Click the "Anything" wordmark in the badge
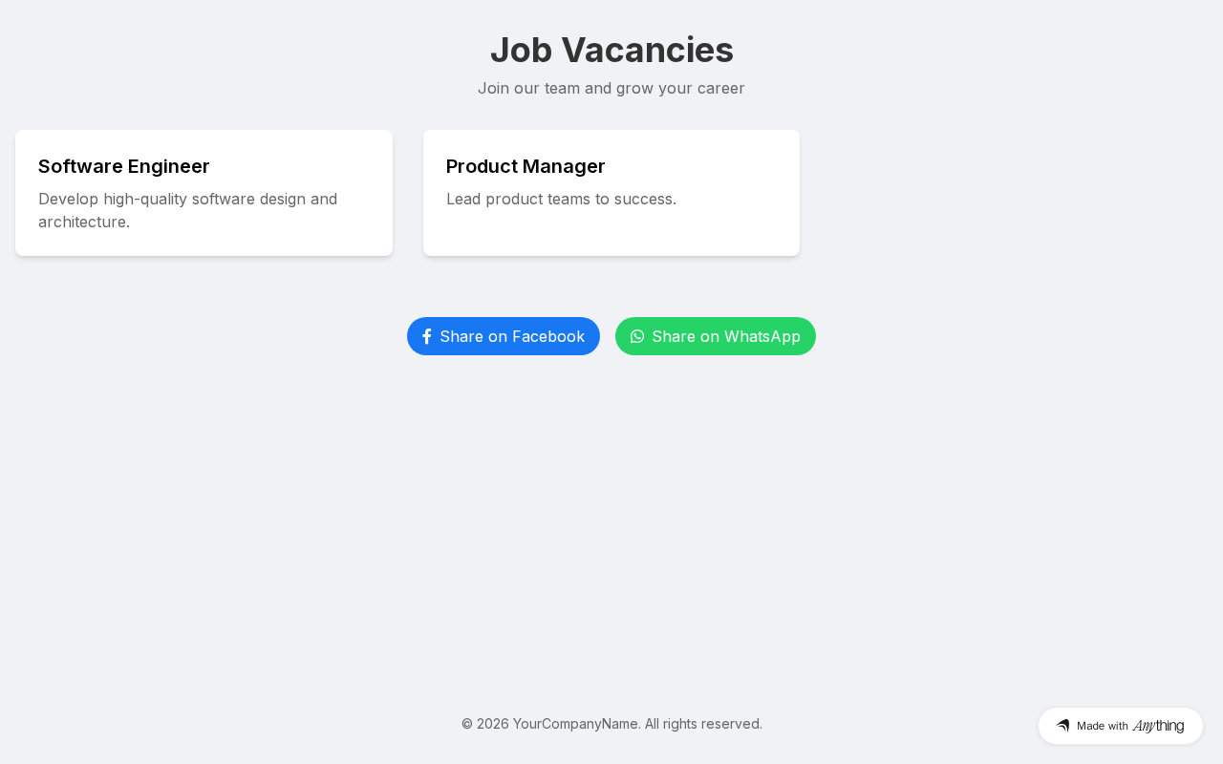The image size is (1223, 764). point(1158,726)
